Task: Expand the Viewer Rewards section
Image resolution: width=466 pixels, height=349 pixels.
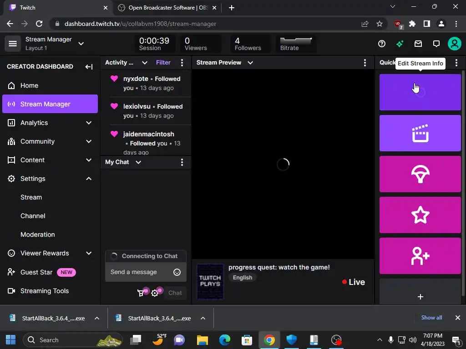Action: point(50,253)
